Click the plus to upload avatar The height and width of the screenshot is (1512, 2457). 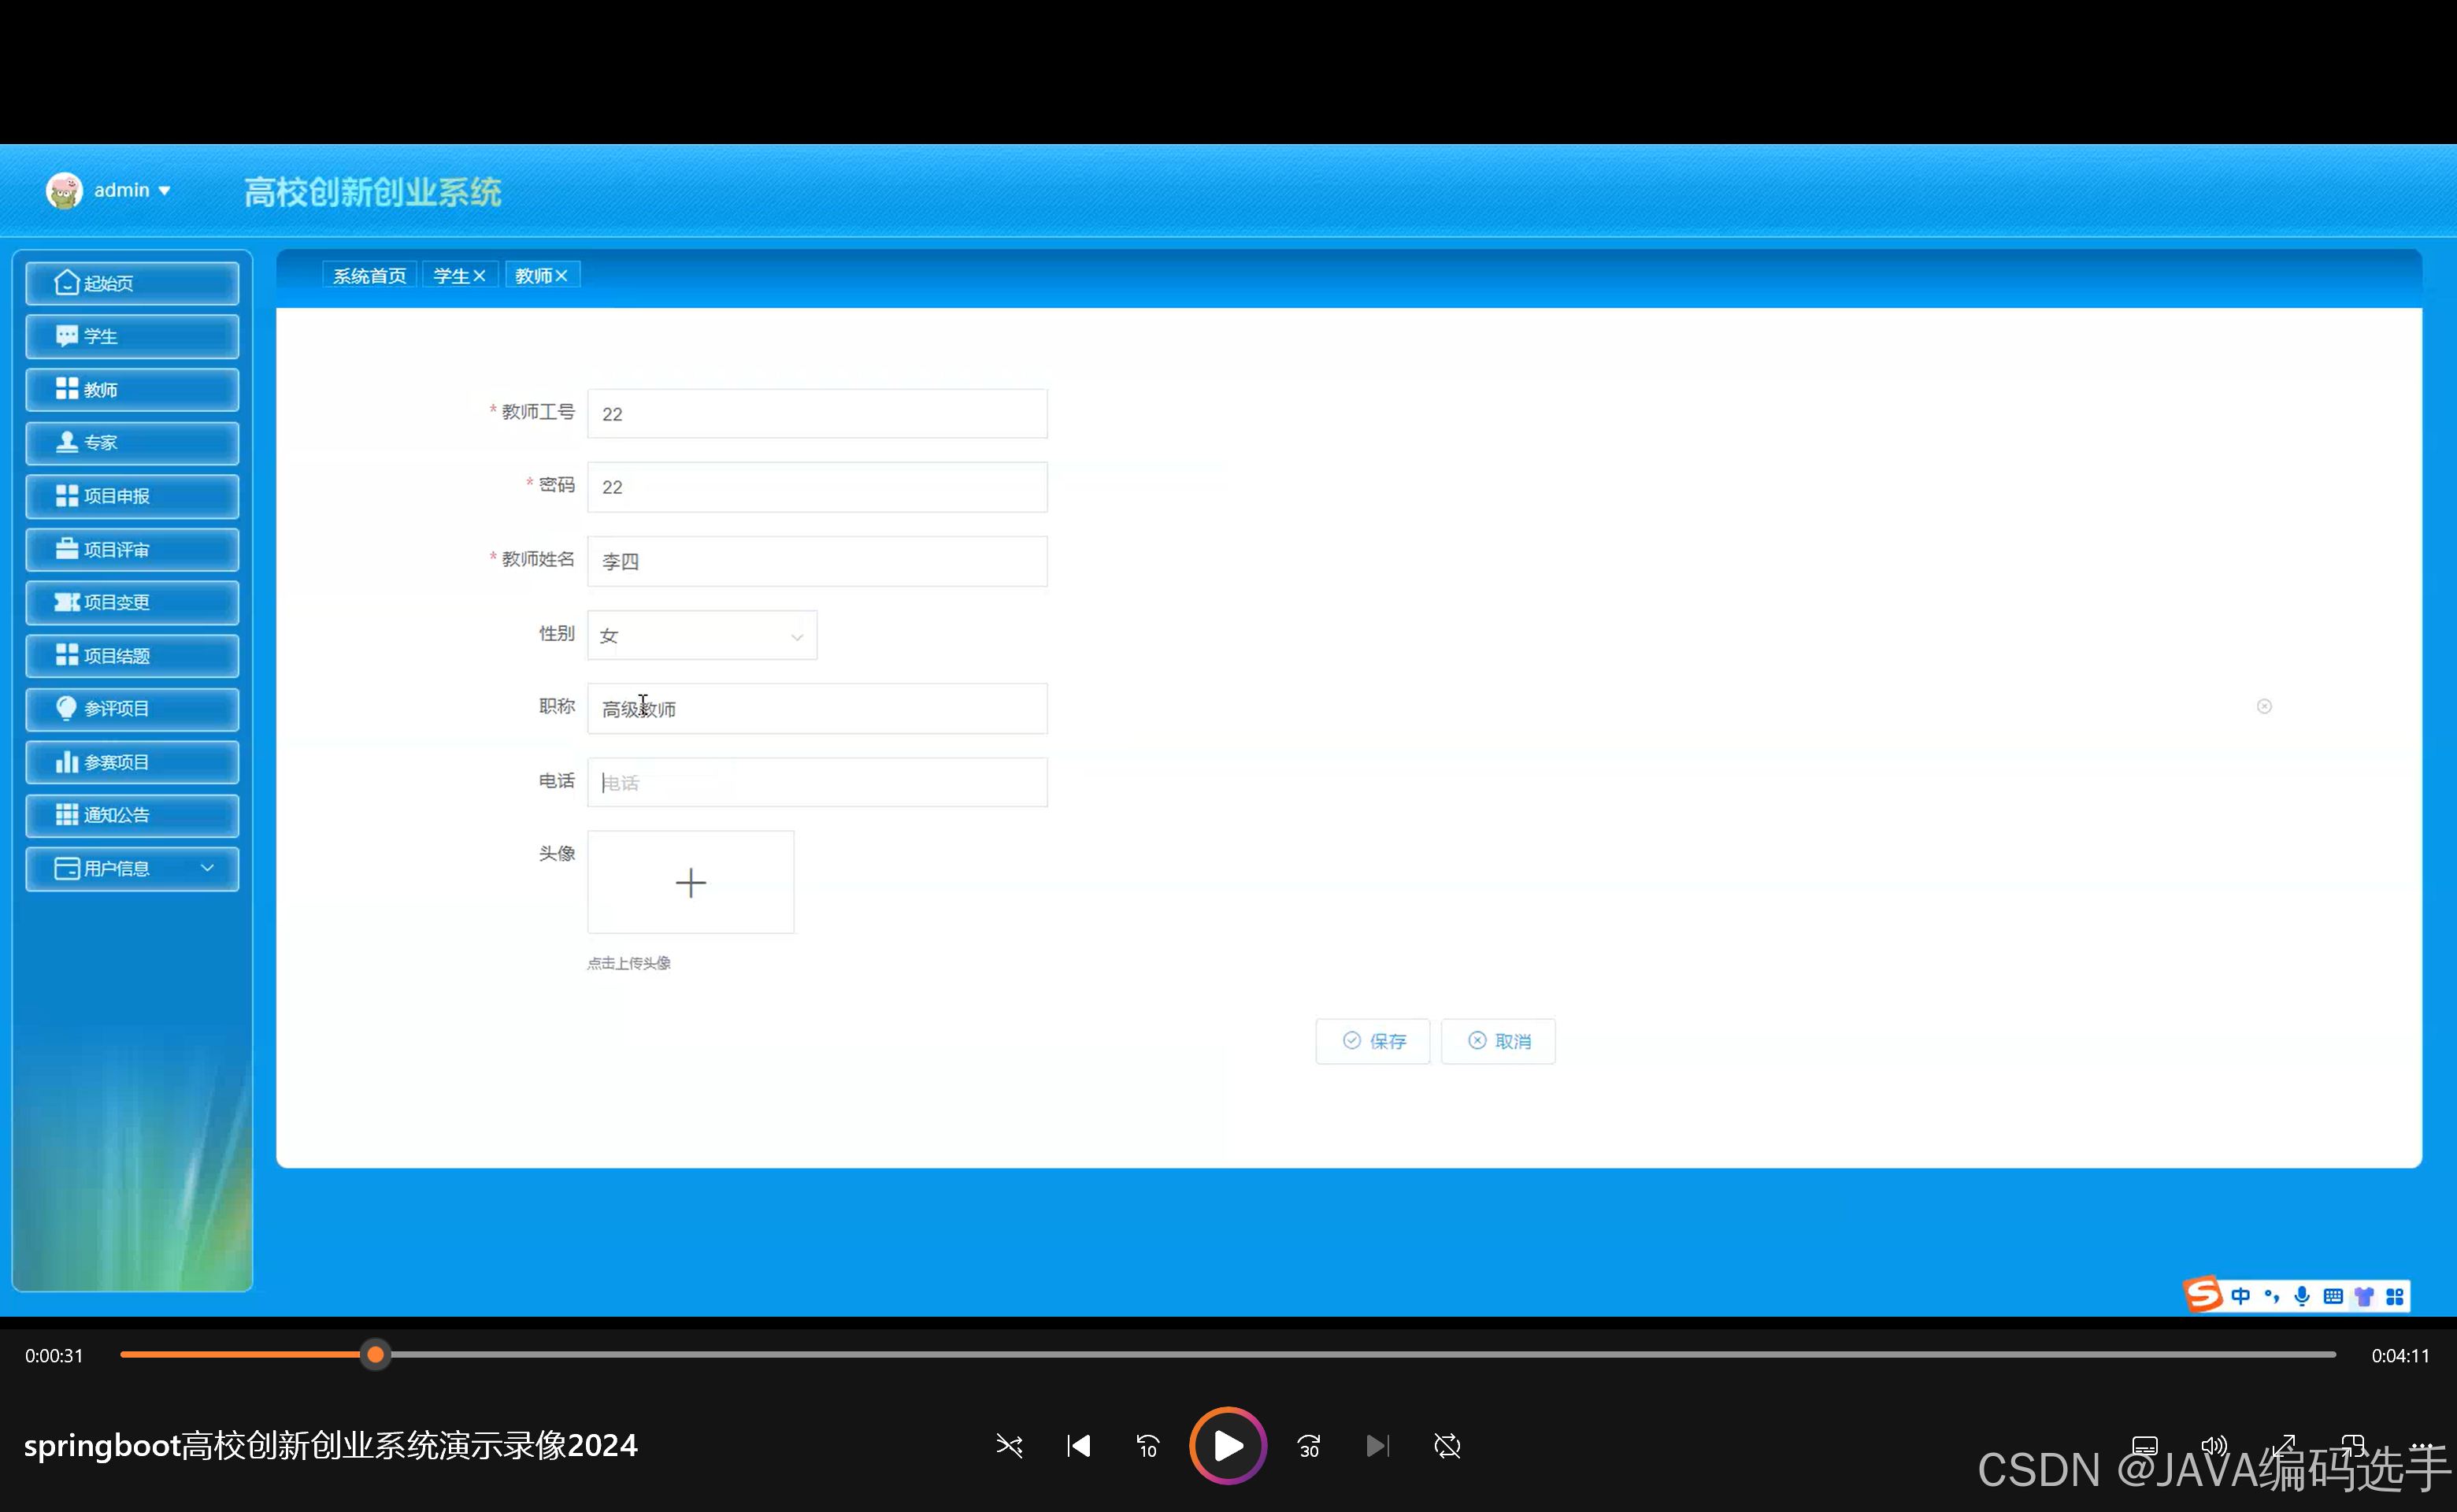[x=690, y=882]
